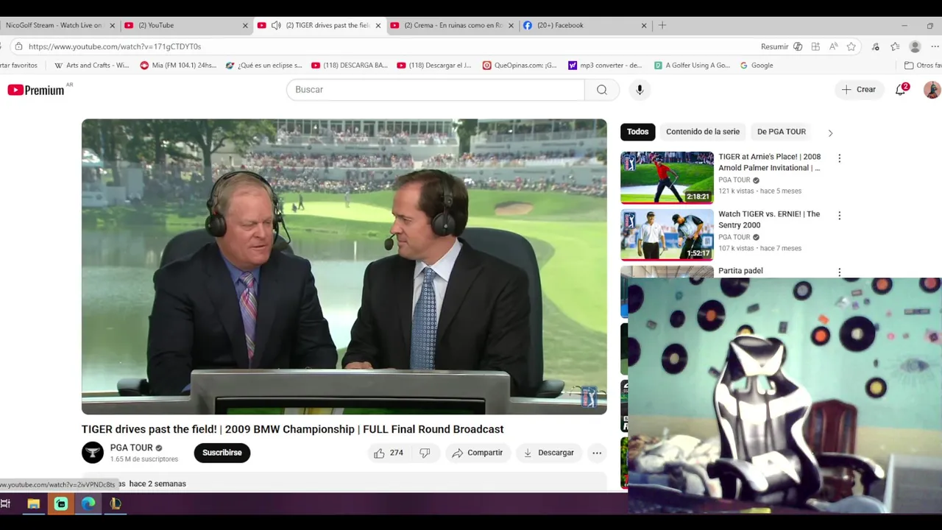The width and height of the screenshot is (942, 530).
Task: Dislike the video with the thumbs down
Action: click(x=425, y=453)
